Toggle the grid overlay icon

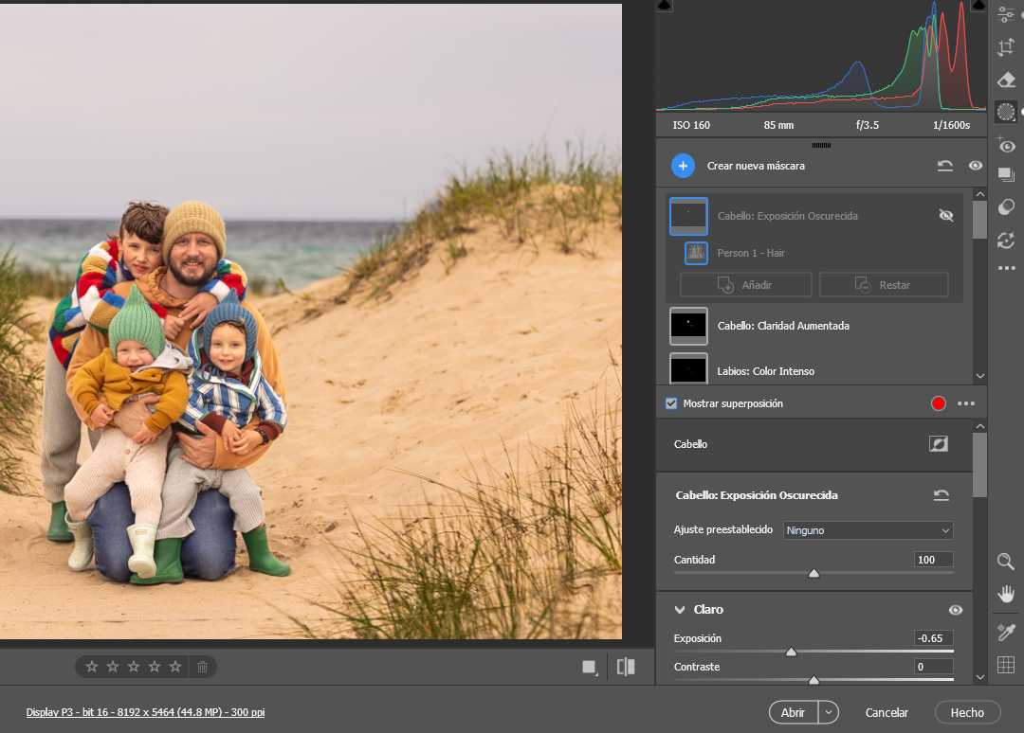pos(1006,664)
